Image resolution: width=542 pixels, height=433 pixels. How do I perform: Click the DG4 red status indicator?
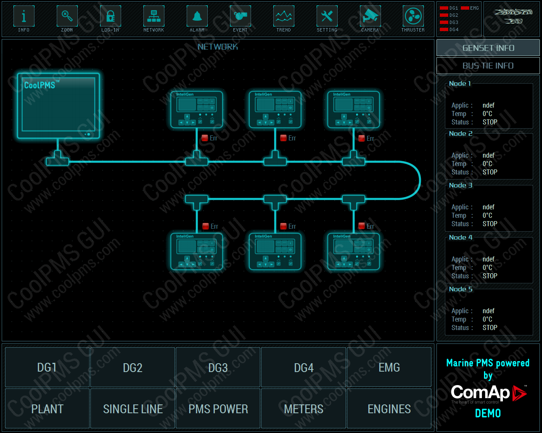click(x=444, y=29)
